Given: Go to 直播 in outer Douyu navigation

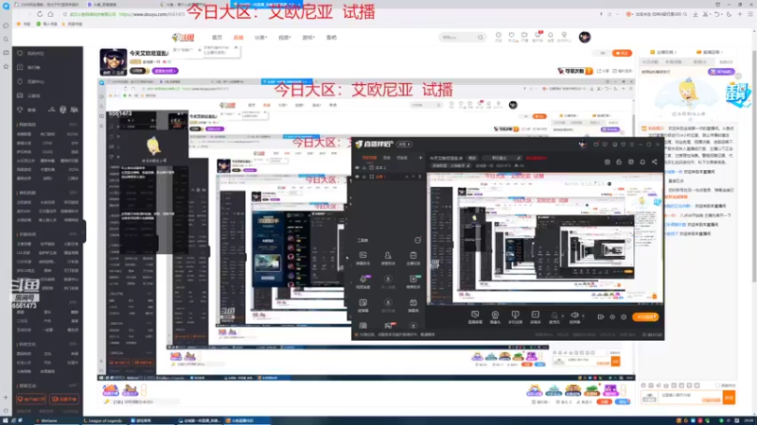Looking at the screenshot, I should (238, 38).
